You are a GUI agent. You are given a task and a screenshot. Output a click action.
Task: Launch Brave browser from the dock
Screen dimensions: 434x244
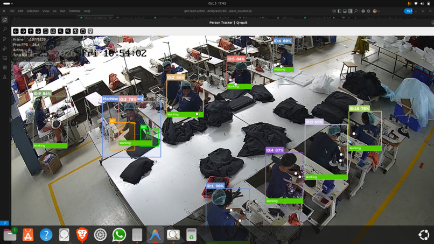(82, 235)
